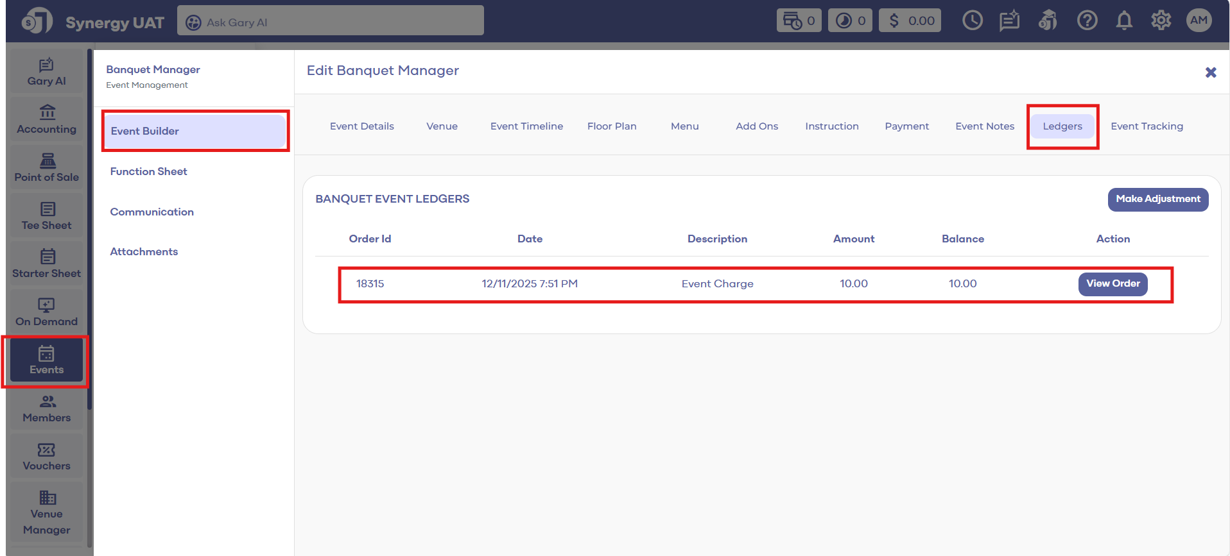
Task: Close the Edit Banquet Manager panel
Action: [1211, 72]
